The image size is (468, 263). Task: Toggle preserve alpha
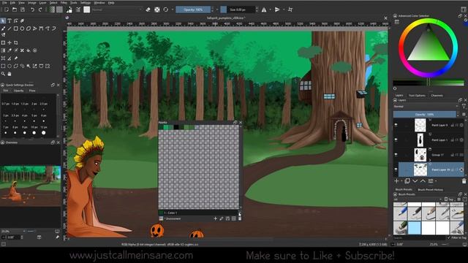(157, 9)
